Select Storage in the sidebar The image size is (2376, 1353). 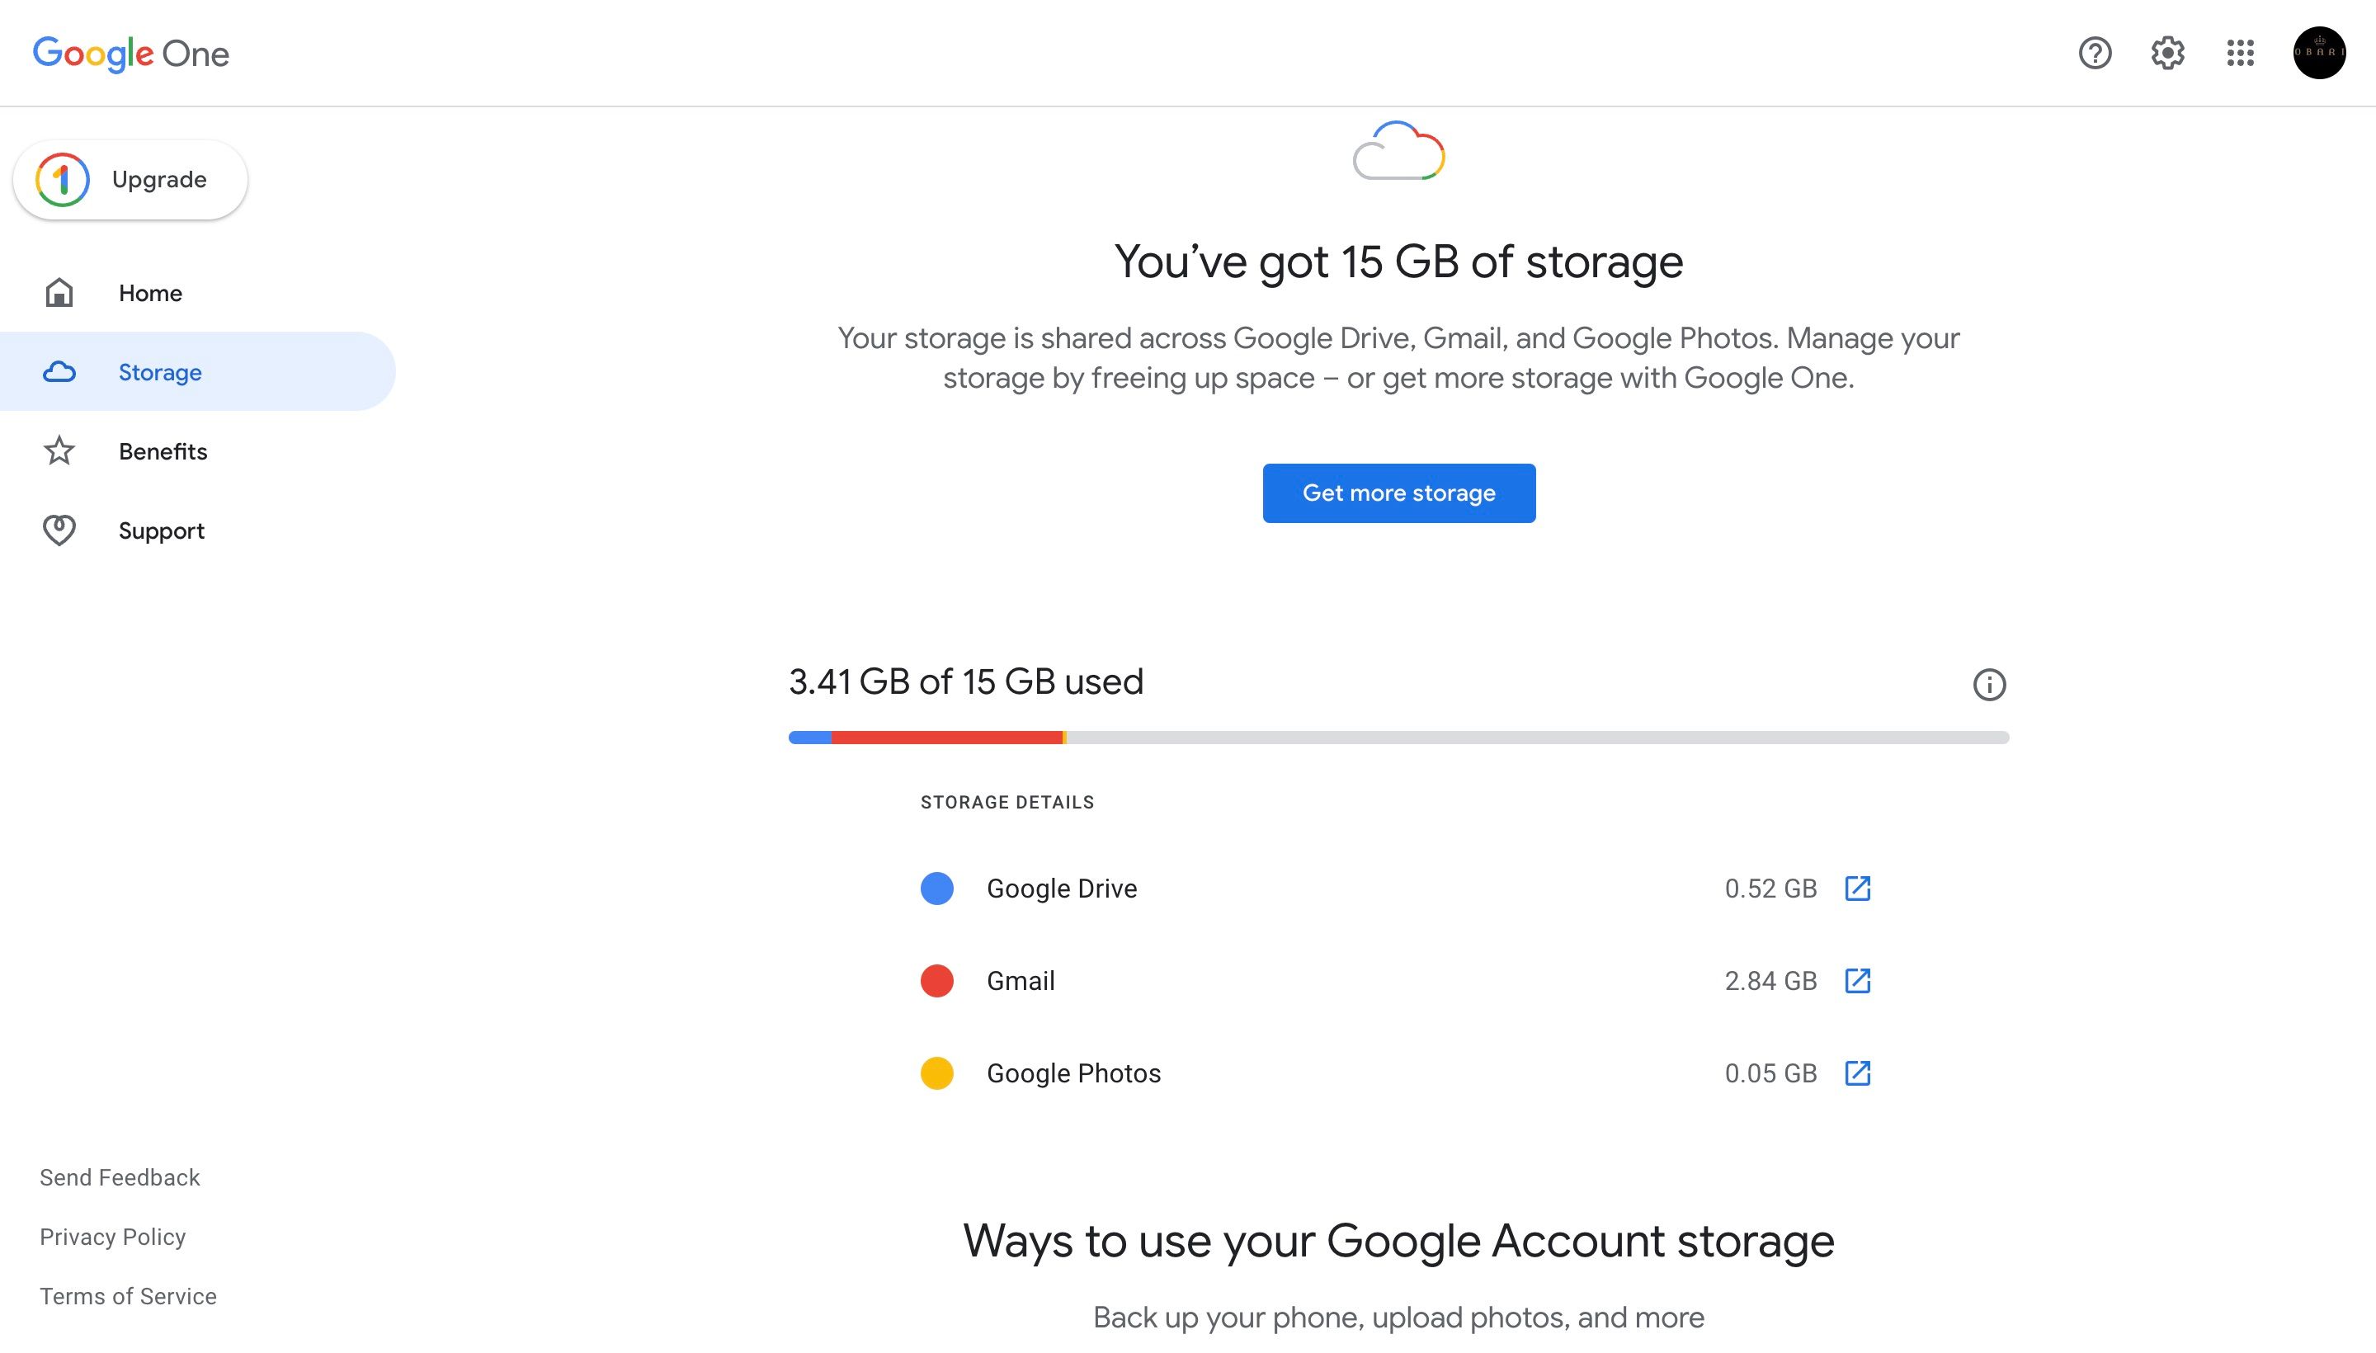(160, 373)
